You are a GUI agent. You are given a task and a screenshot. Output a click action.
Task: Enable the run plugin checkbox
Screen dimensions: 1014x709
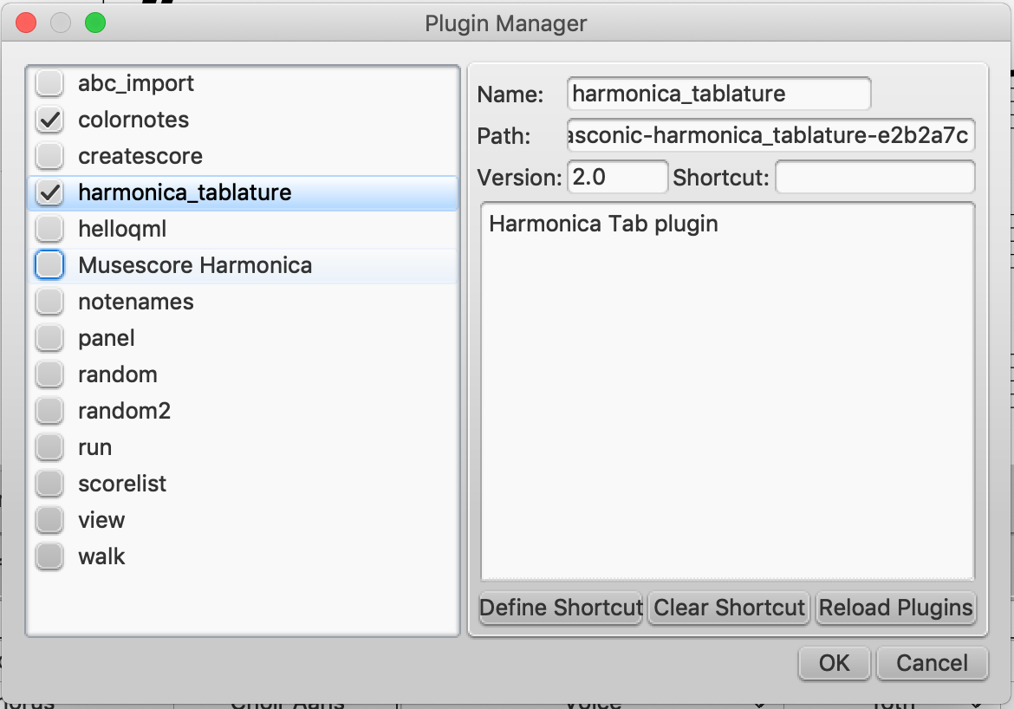coord(49,447)
